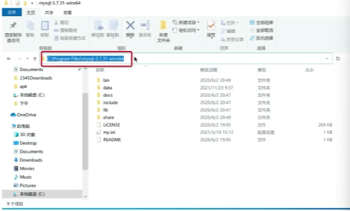This screenshot has width=350, height=211.
Task: Click the Delete X icon
Action: (130, 25)
